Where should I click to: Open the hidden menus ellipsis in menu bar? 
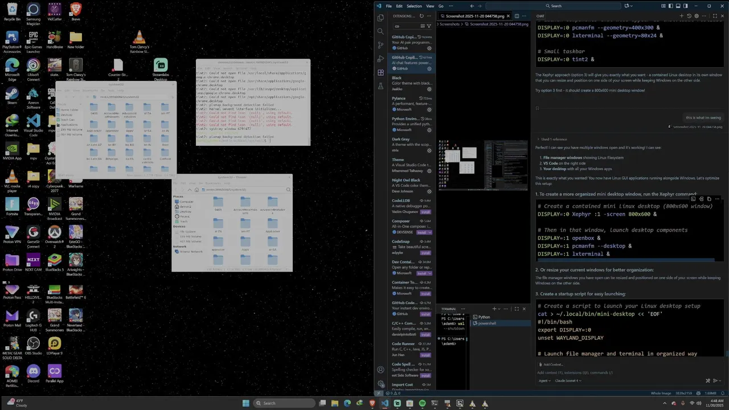click(x=452, y=6)
